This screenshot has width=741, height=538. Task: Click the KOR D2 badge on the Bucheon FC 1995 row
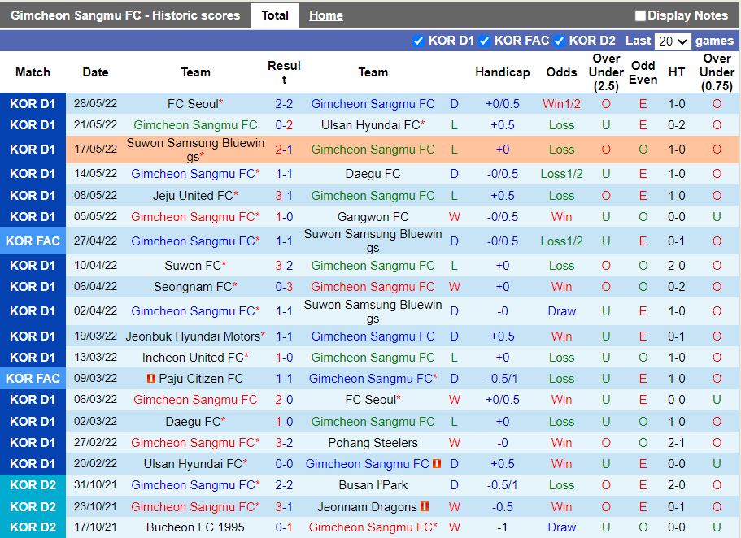click(33, 527)
